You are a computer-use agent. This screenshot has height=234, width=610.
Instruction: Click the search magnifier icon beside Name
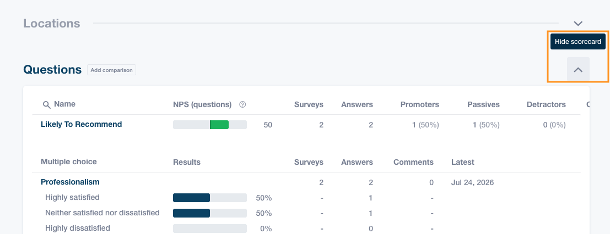[47, 105]
